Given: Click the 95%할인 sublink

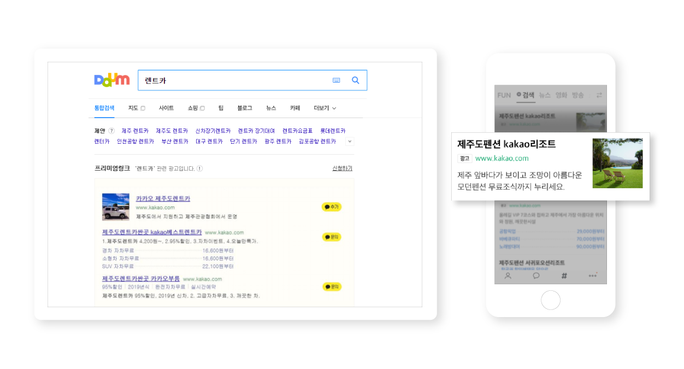Looking at the screenshot, I should click(x=111, y=286).
